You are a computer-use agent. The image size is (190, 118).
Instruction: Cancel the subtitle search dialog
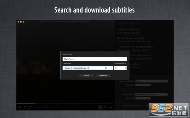[x=87, y=75]
